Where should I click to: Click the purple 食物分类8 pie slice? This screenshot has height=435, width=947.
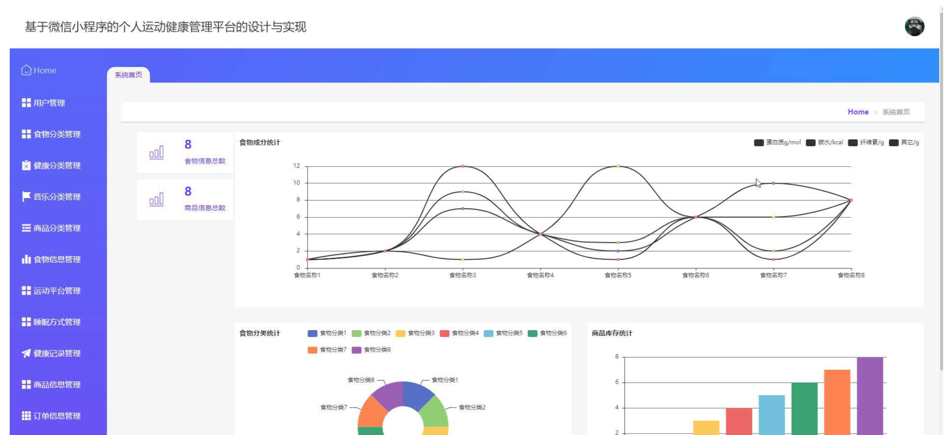pos(390,394)
